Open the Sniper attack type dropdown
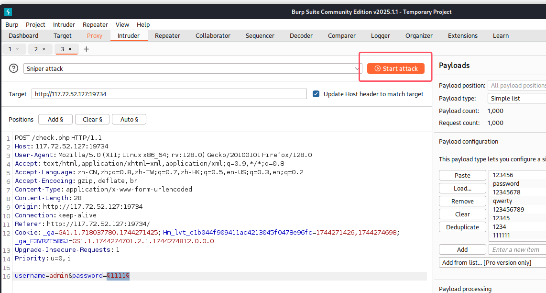The width and height of the screenshot is (546, 293). [x=193, y=69]
